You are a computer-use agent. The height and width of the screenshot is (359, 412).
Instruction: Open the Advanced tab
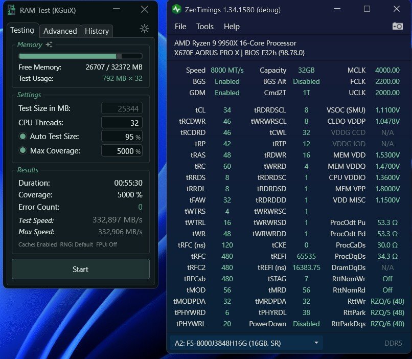click(x=60, y=31)
